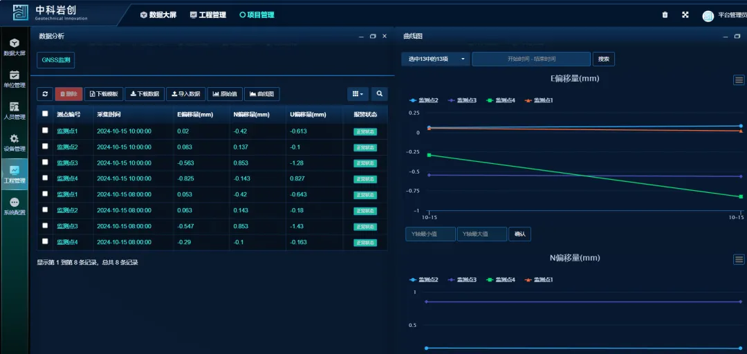Viewport: 747px width, 354px height.
Task: Click the trash icon in the header
Action: click(x=665, y=15)
